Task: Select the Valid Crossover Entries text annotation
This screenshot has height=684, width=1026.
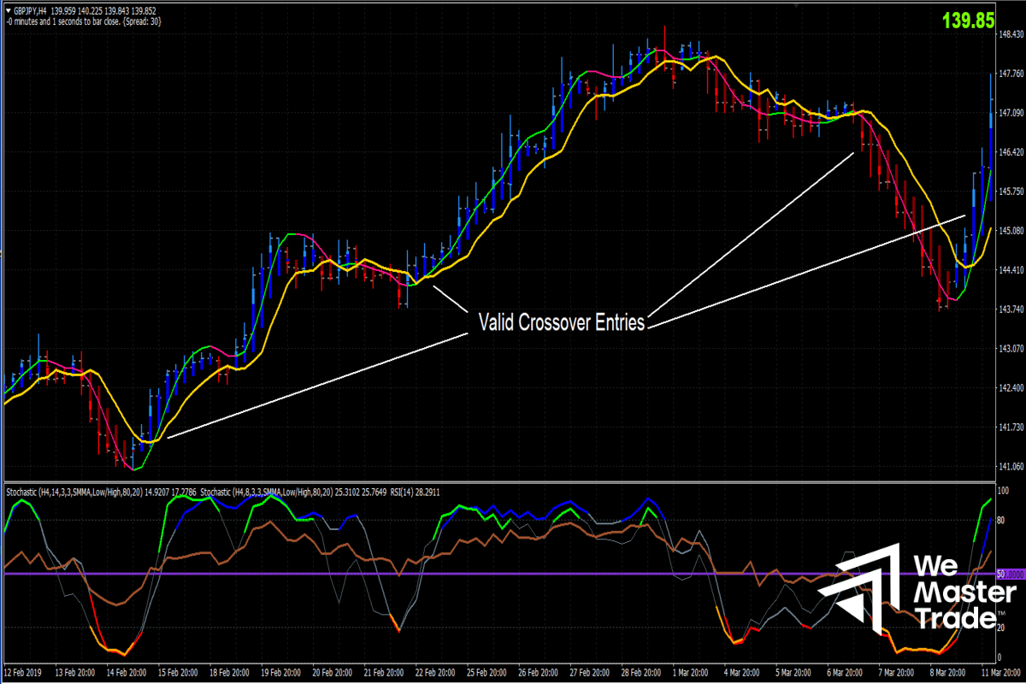Action: coord(561,322)
